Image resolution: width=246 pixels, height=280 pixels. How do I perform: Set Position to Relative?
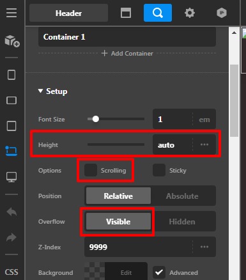point(118,196)
